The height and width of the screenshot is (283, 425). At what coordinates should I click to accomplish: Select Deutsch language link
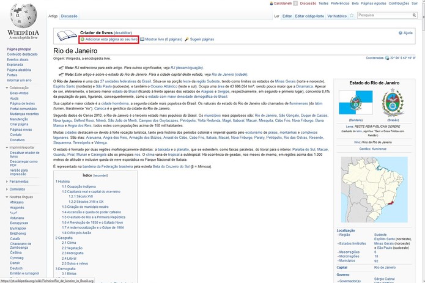click(17, 268)
